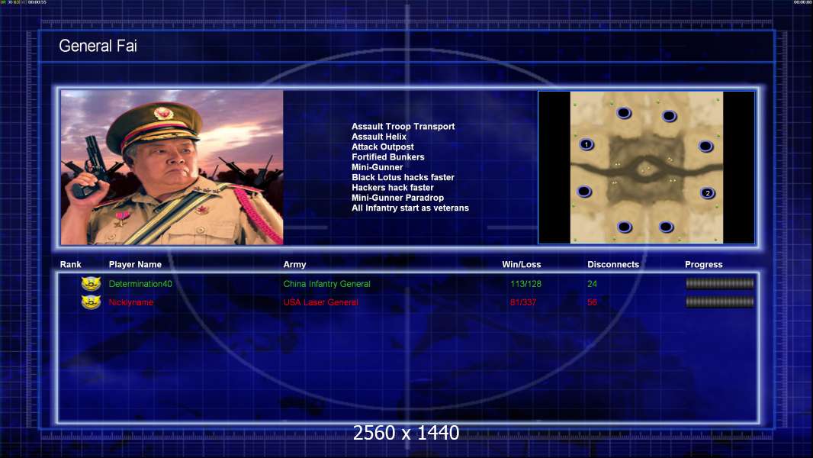Click the 'General Fai' title text
813x458 pixels.
coord(98,46)
